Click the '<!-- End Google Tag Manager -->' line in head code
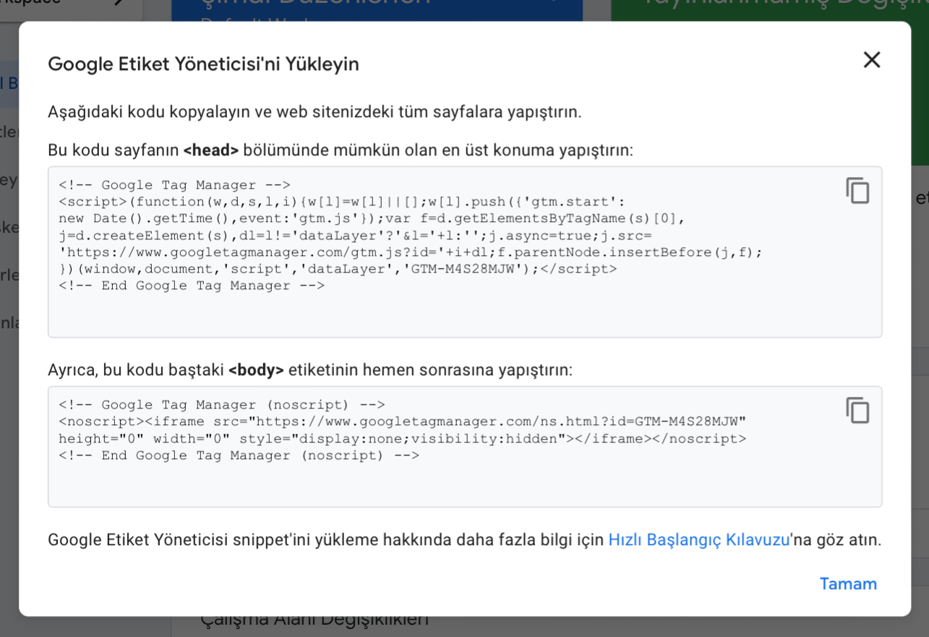 192,286
